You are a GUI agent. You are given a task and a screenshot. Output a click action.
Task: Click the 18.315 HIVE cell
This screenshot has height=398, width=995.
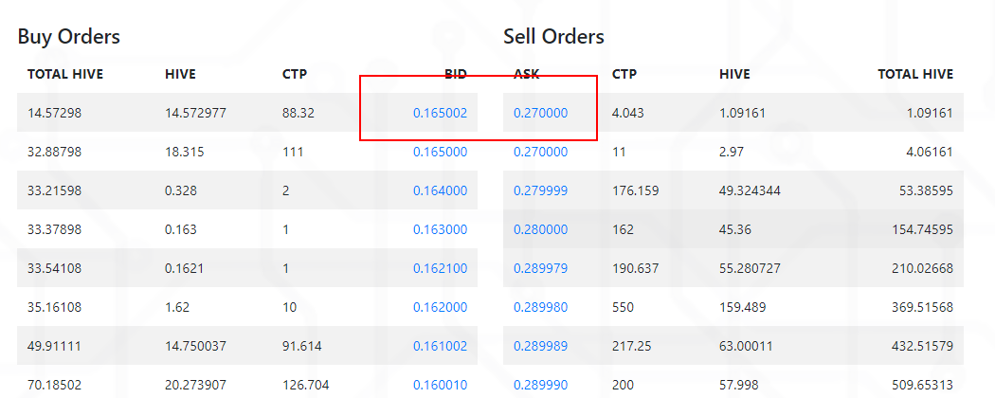(x=184, y=152)
